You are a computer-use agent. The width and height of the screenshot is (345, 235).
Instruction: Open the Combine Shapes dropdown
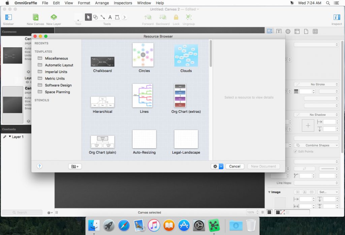pos(316,145)
